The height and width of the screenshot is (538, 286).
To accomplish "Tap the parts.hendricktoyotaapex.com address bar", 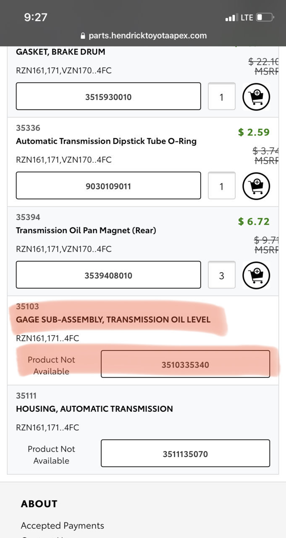I will (143, 36).
